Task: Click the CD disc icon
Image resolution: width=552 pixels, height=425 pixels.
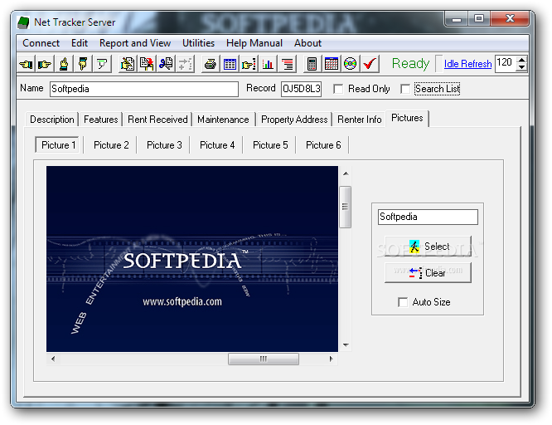Action: pos(350,64)
